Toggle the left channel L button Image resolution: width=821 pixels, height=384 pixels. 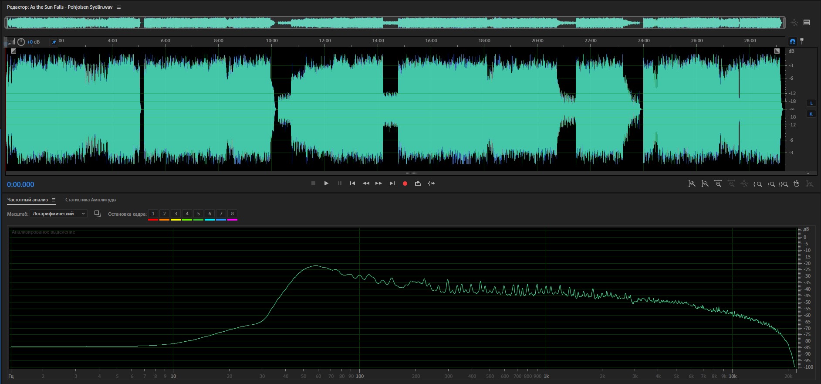[811, 103]
